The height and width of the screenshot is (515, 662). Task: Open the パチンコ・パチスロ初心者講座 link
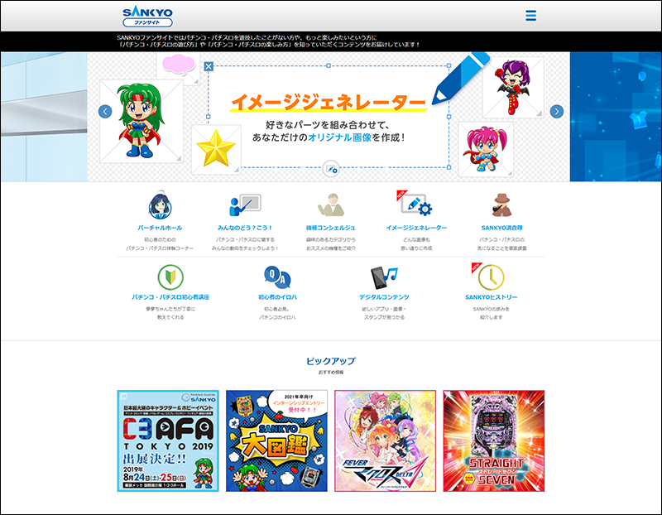tap(170, 296)
